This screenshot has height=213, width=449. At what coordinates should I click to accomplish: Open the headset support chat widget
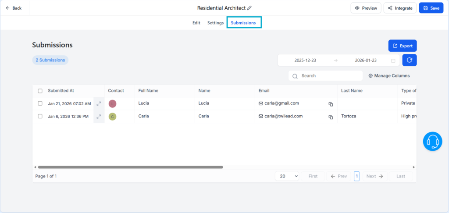pos(432,142)
